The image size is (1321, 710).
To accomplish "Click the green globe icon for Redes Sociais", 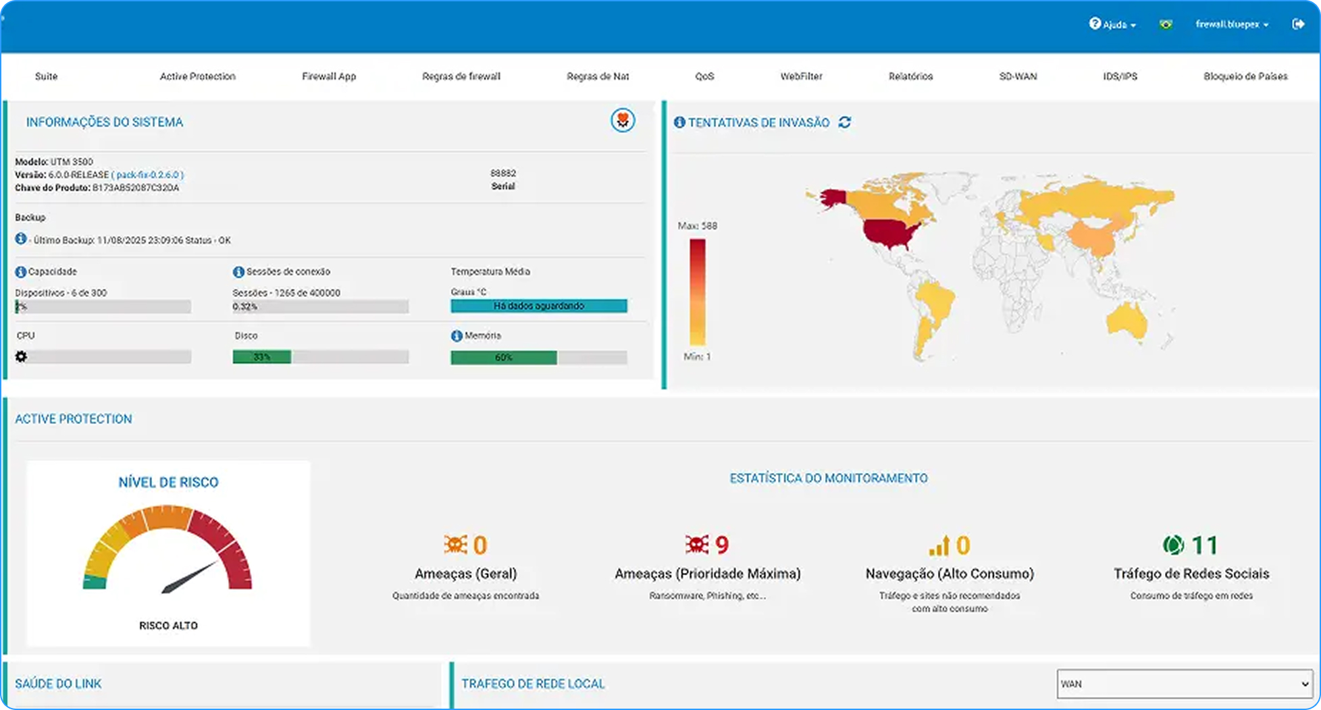I will pos(1174,545).
